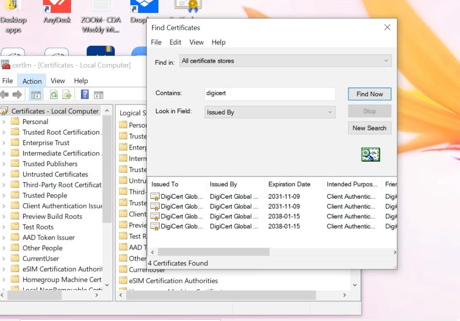Close the Find Certificates dialog

pos(387,27)
